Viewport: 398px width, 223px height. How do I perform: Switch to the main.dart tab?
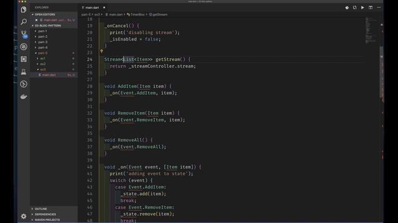(92, 7)
